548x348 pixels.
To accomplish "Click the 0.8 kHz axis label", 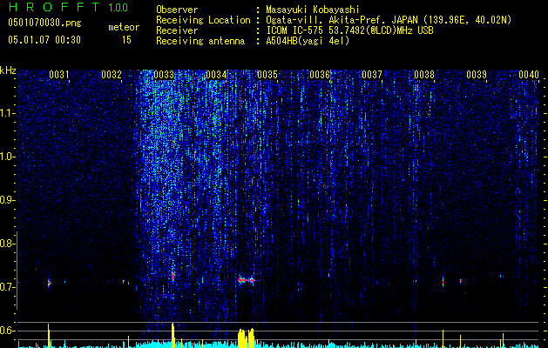I will pyautogui.click(x=7, y=244).
